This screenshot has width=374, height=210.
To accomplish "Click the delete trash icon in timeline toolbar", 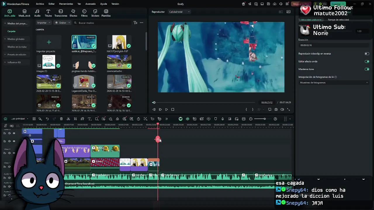I will (x=61, y=119).
